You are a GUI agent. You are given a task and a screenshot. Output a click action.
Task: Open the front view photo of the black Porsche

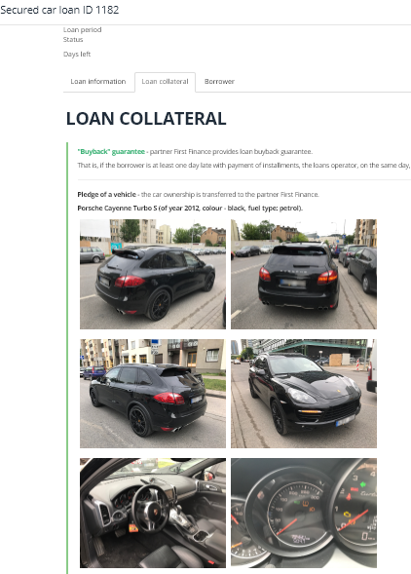pyautogui.click(x=304, y=394)
